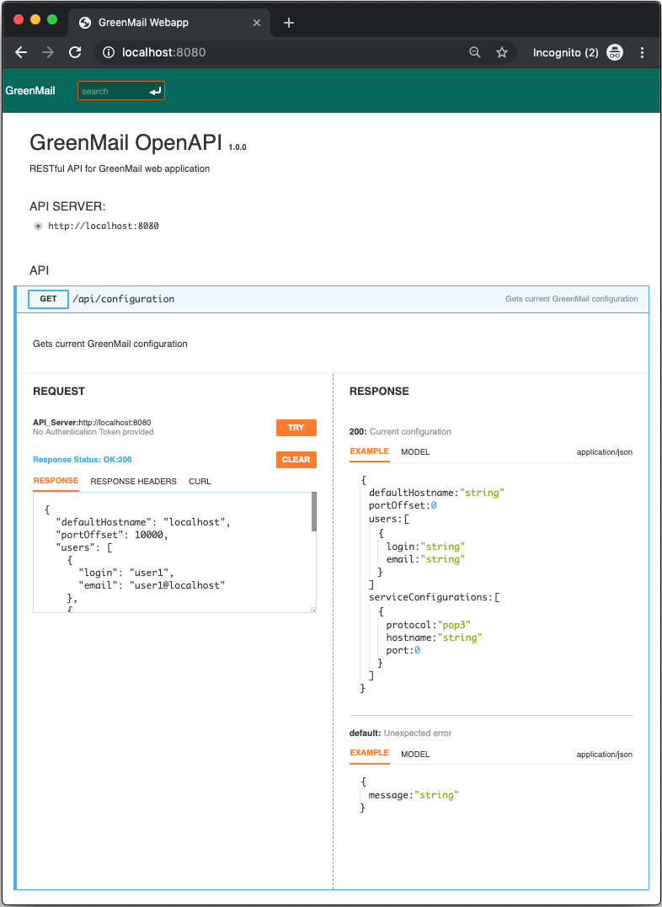Image resolution: width=662 pixels, height=907 pixels.
Task: Click '"email": "user1@localhost"' line
Action: 152,585
